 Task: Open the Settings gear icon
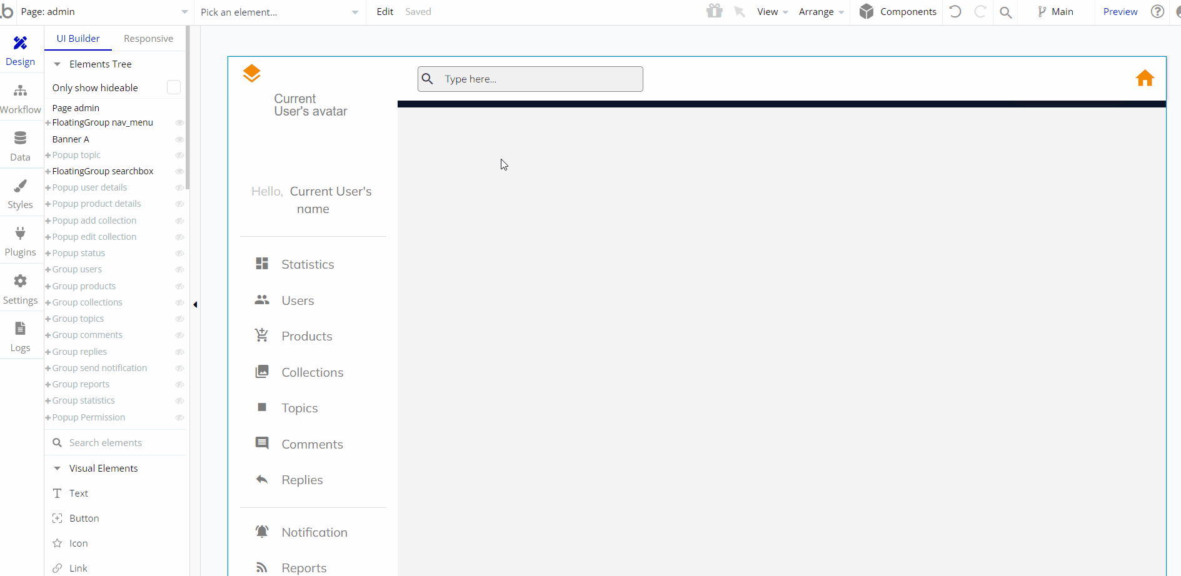20,281
